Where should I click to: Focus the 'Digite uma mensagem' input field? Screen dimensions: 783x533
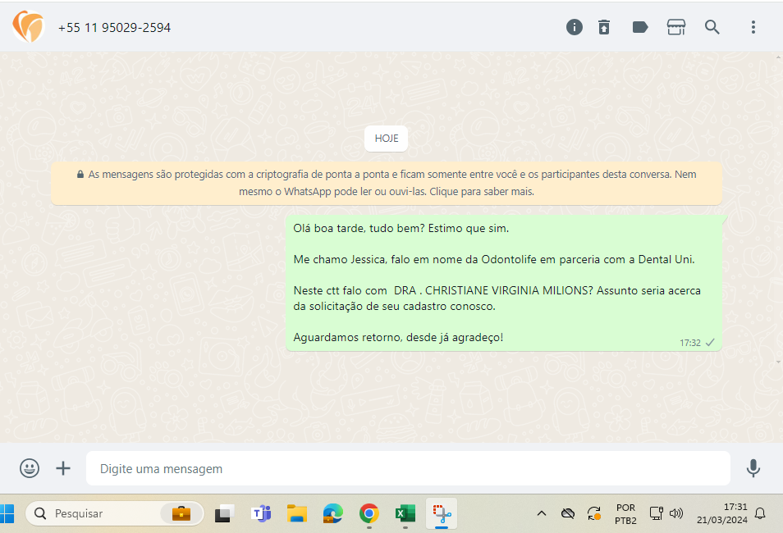click(408, 468)
